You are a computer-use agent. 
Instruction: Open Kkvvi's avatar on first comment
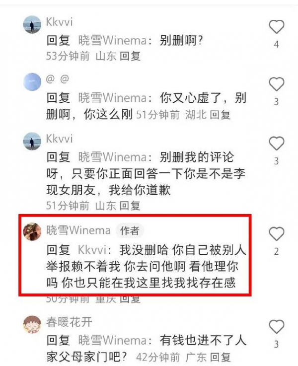click(x=32, y=24)
